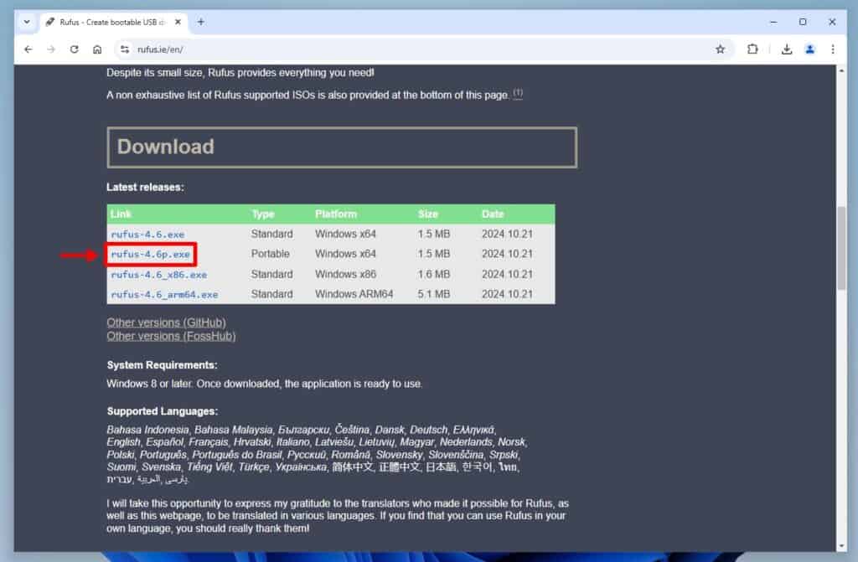Viewport: 858px width, 562px height.
Task: Open the extensions puzzle icon
Action: pyautogui.click(x=752, y=49)
